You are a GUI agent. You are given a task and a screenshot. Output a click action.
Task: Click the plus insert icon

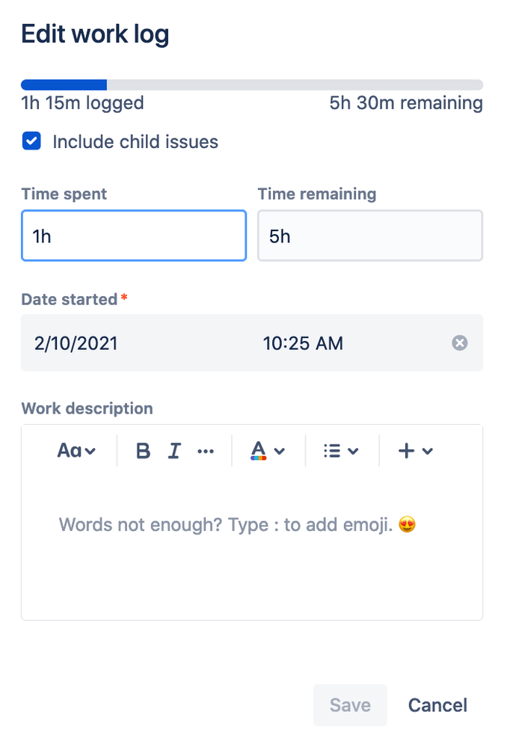[406, 451]
